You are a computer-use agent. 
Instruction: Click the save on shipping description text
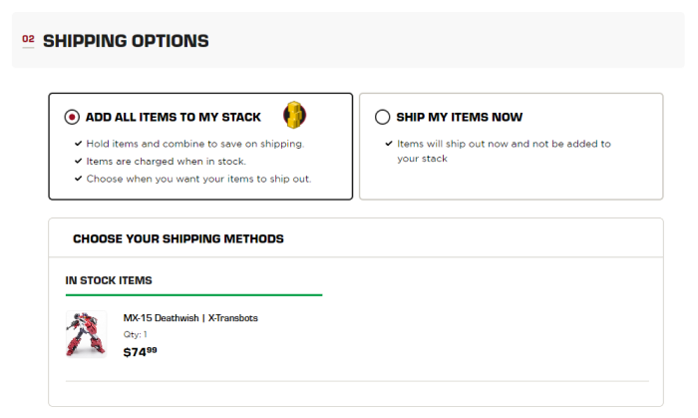194,144
